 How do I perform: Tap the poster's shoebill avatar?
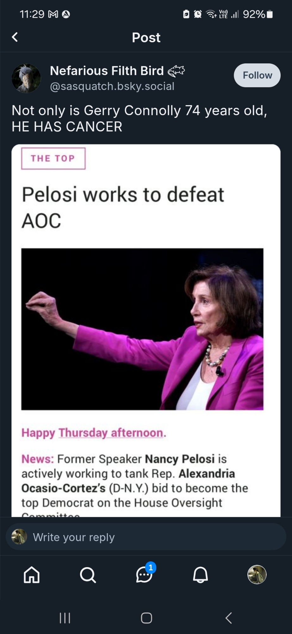pos(26,78)
